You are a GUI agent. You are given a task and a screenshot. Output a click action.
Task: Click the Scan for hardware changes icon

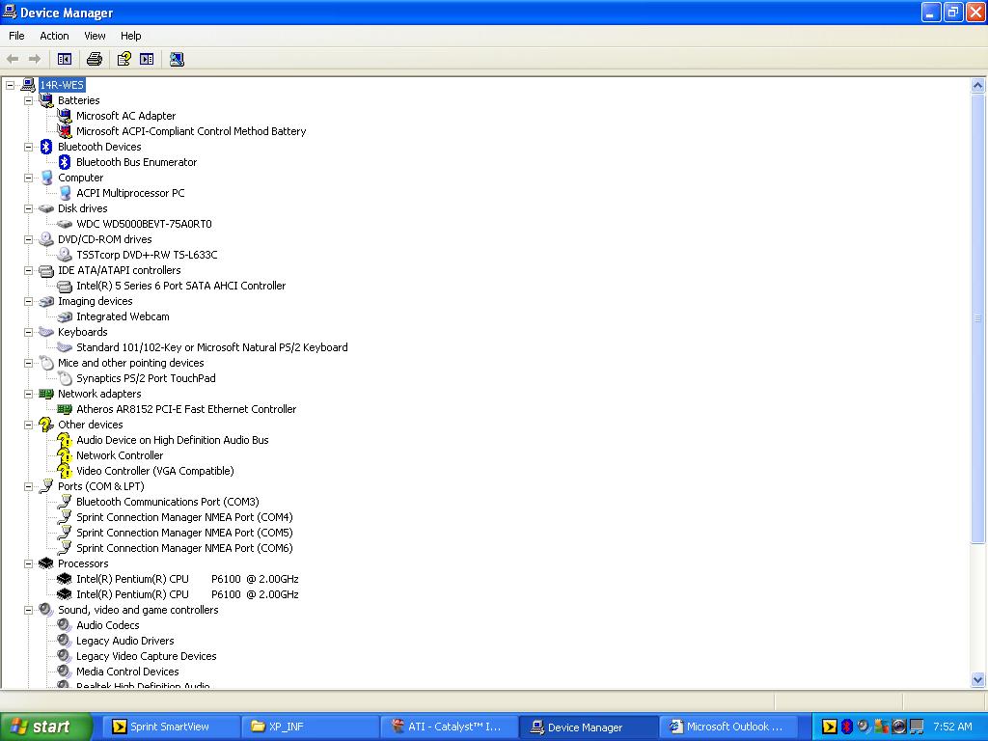pyautogui.click(x=178, y=59)
